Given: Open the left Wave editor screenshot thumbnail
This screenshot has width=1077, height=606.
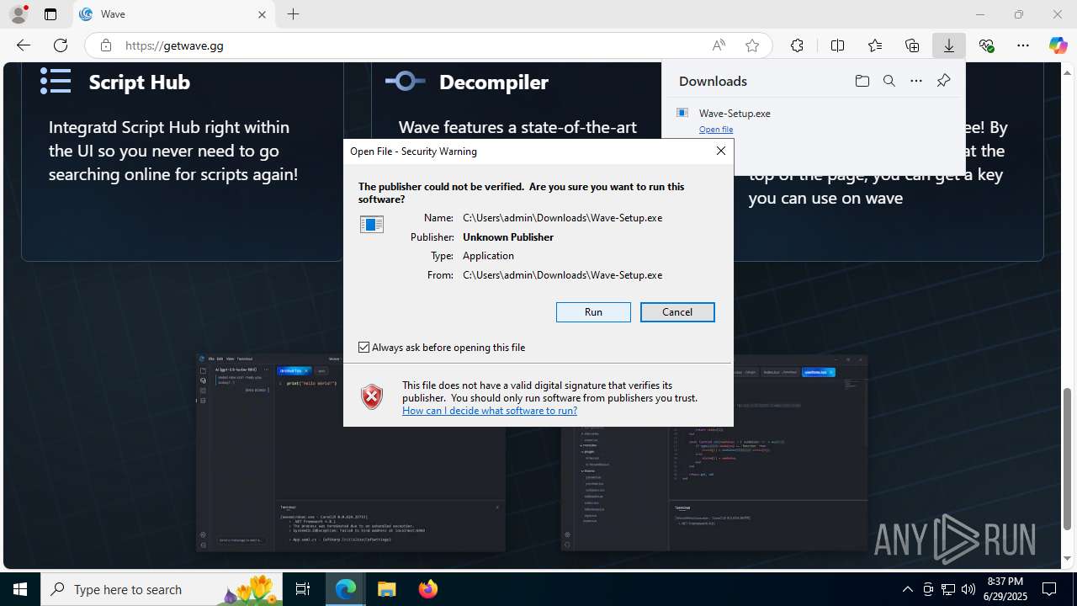Looking at the screenshot, I should [x=351, y=453].
